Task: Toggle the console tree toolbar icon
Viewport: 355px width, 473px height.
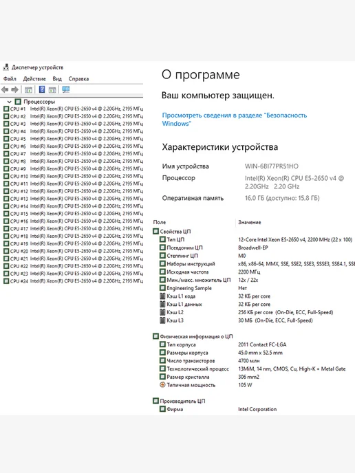Action: click(28, 89)
